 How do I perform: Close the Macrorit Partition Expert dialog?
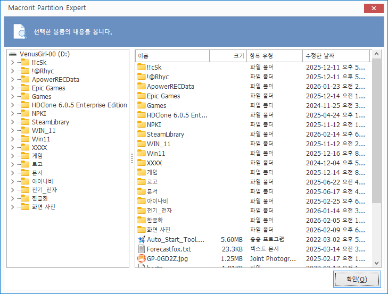pyautogui.click(x=374, y=8)
